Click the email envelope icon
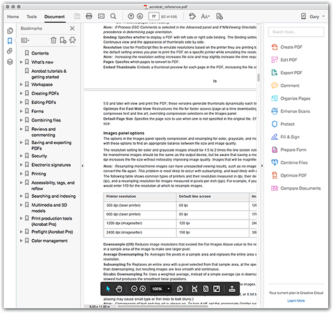 click(101, 17)
